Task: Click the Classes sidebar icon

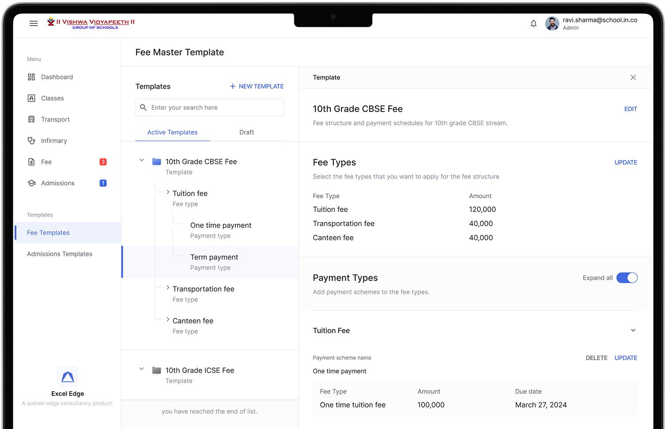Action: tap(31, 98)
